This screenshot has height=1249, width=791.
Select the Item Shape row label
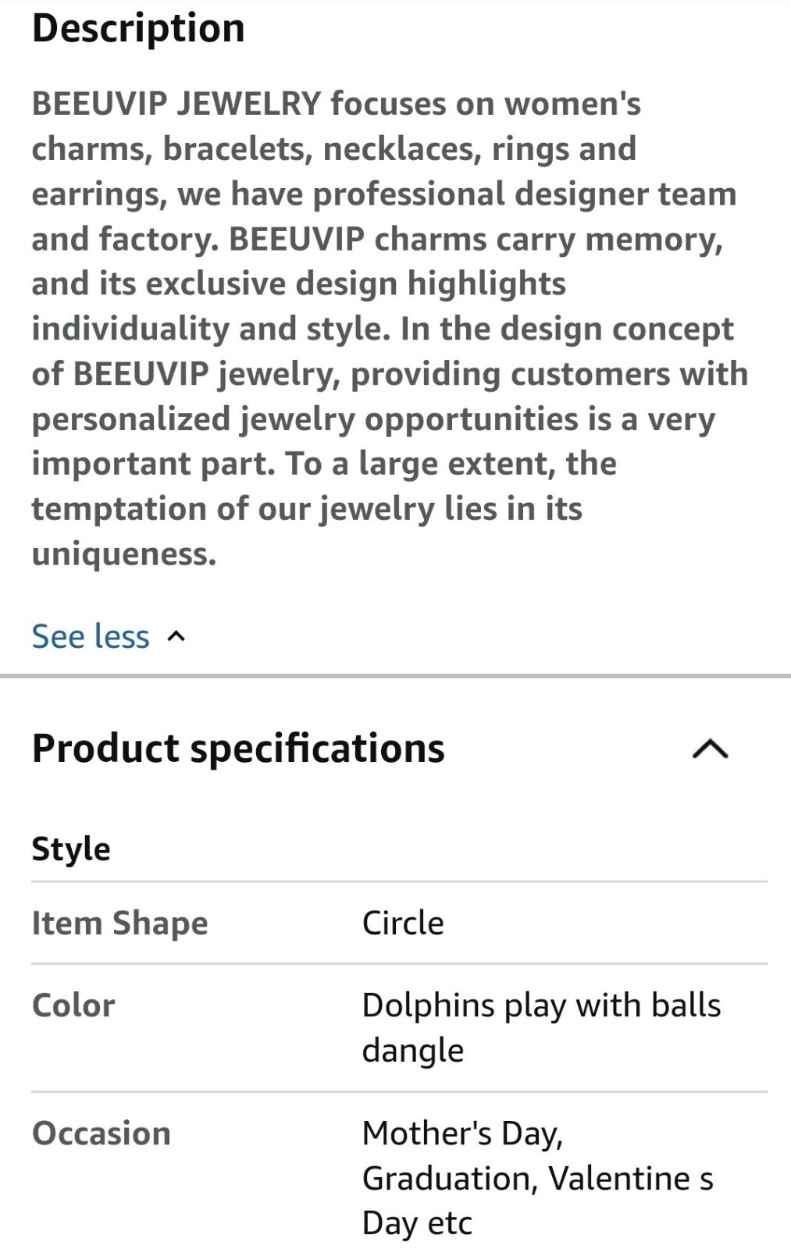pyautogui.click(x=120, y=923)
